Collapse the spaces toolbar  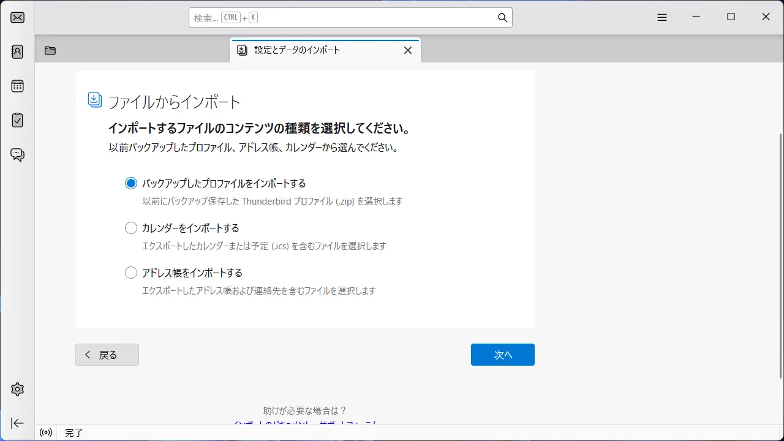18,423
